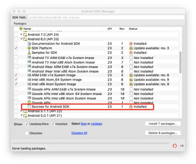Click the Updates selection link
The height and width of the screenshot is (164, 196).
pos(96,124)
